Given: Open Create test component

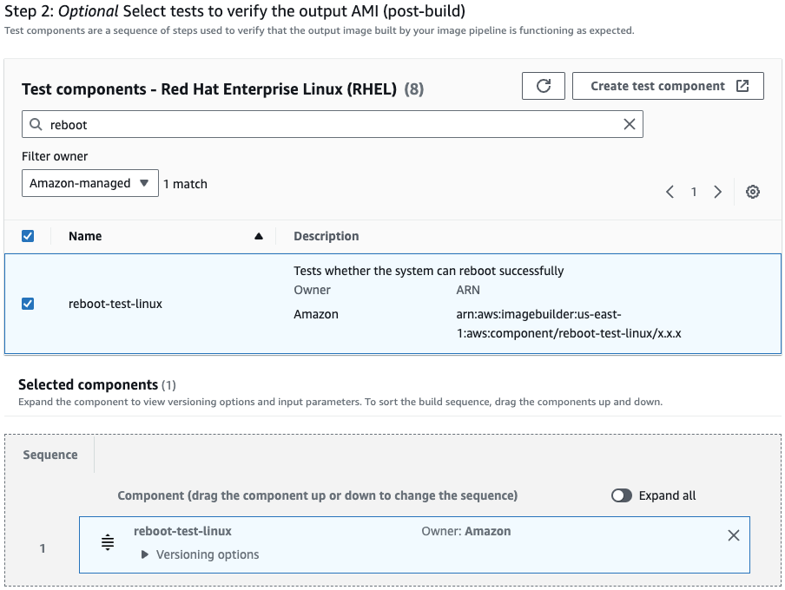Looking at the screenshot, I should [x=668, y=85].
